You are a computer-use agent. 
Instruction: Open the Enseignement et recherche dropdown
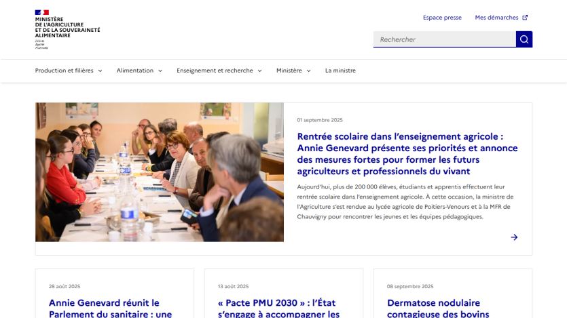click(x=219, y=71)
